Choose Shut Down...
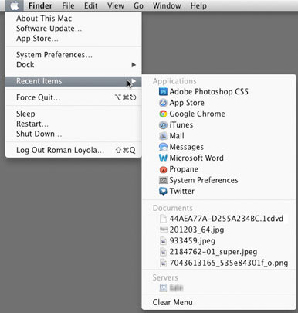 [73, 134]
